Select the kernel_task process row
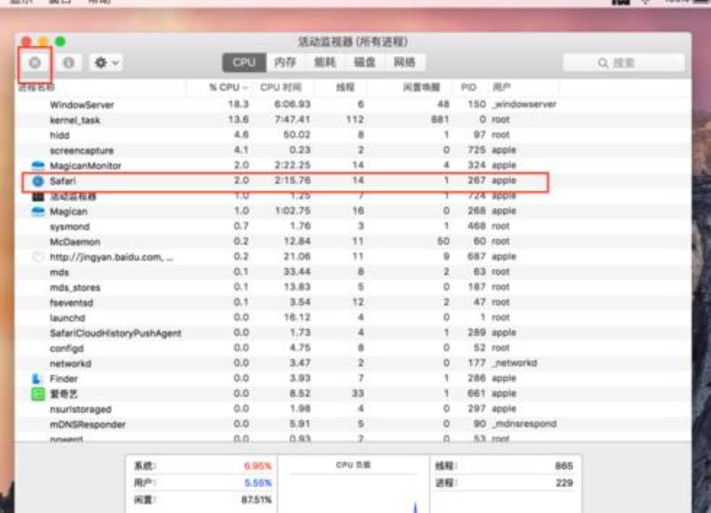Viewport: 711px width, 513px height. coord(353,120)
